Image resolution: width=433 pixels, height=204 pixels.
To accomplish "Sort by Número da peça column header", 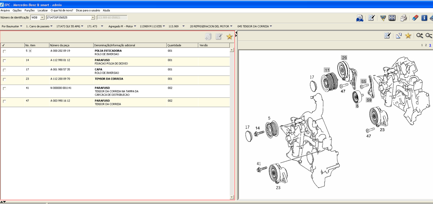I will click(71, 45).
